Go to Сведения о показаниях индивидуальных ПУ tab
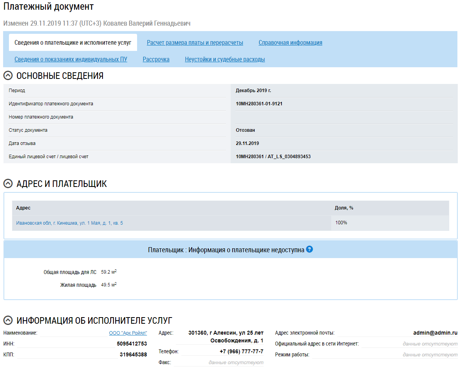Image resolution: width=464 pixels, height=370 pixels. pyautogui.click(x=71, y=59)
